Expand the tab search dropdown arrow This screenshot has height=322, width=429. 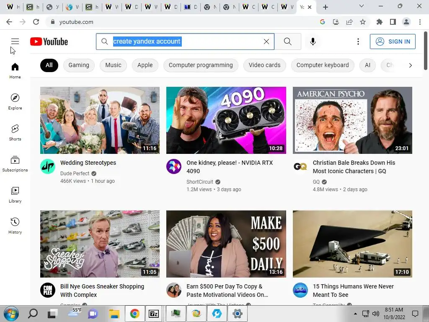[x=362, y=6]
